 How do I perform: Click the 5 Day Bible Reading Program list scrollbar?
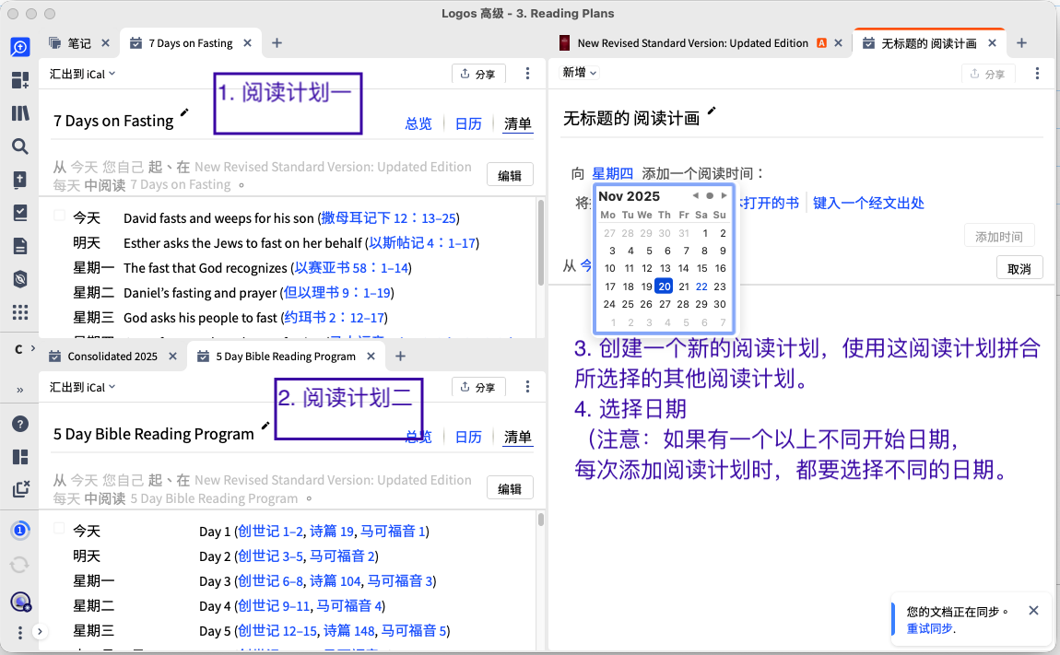pos(541,520)
